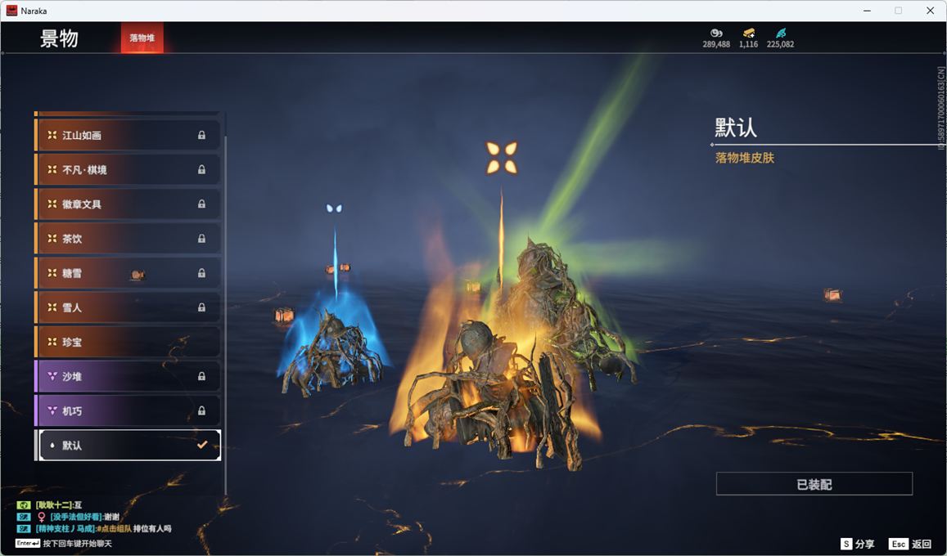Viewport: 947px width, 556px height.
Task: Click the lock icon on 糖雪
Action: tap(201, 272)
